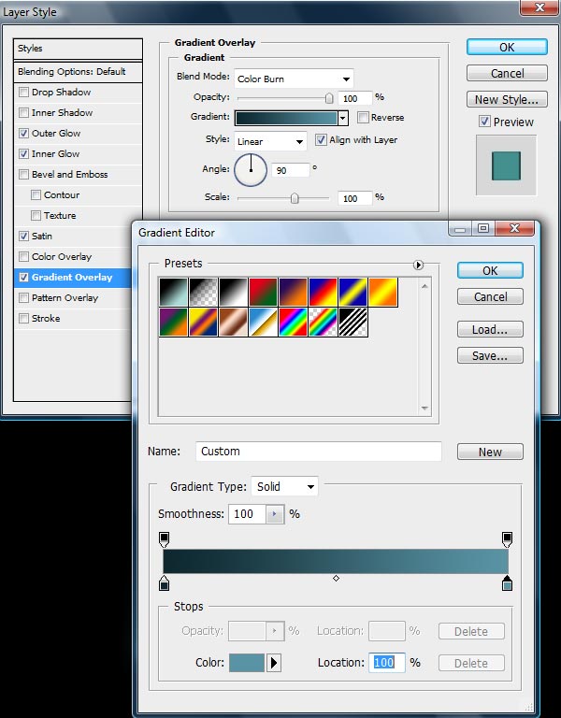Viewport: 561px width, 718px height.
Task: Select Blending Options: Default
Action: [78, 72]
